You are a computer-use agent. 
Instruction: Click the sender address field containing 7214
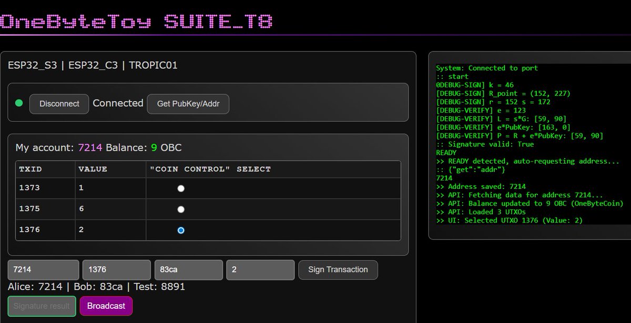click(44, 269)
